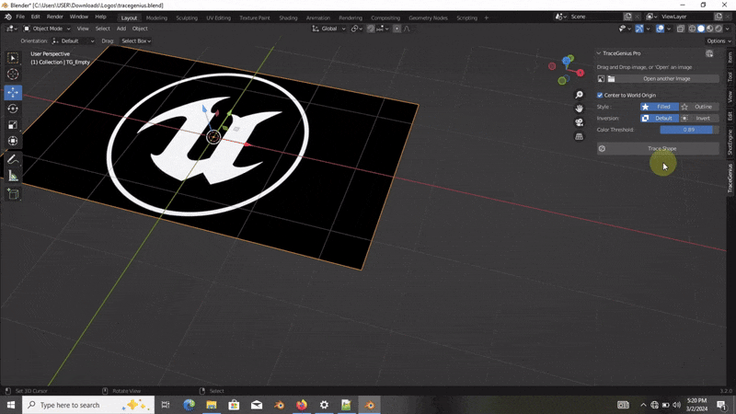
Task: Click the navigation gizmo red X axis
Action: (581, 73)
